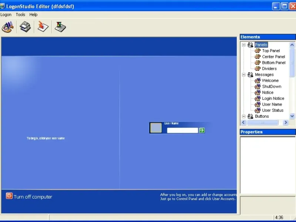Click the Elements horizontal scrollbar thumb
296x222 pixels.
click(x=262, y=122)
